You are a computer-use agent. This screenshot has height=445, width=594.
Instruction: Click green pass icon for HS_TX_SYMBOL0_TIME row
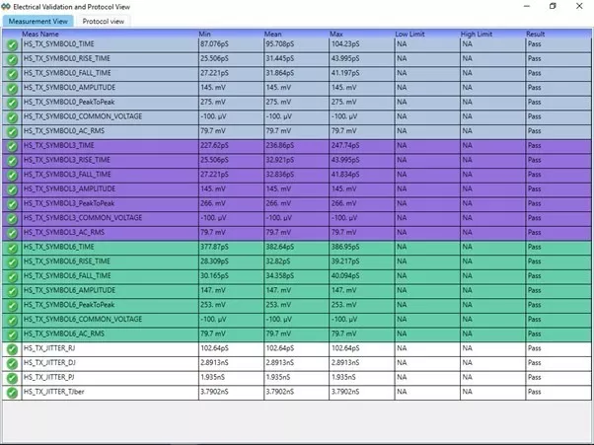(x=11, y=45)
